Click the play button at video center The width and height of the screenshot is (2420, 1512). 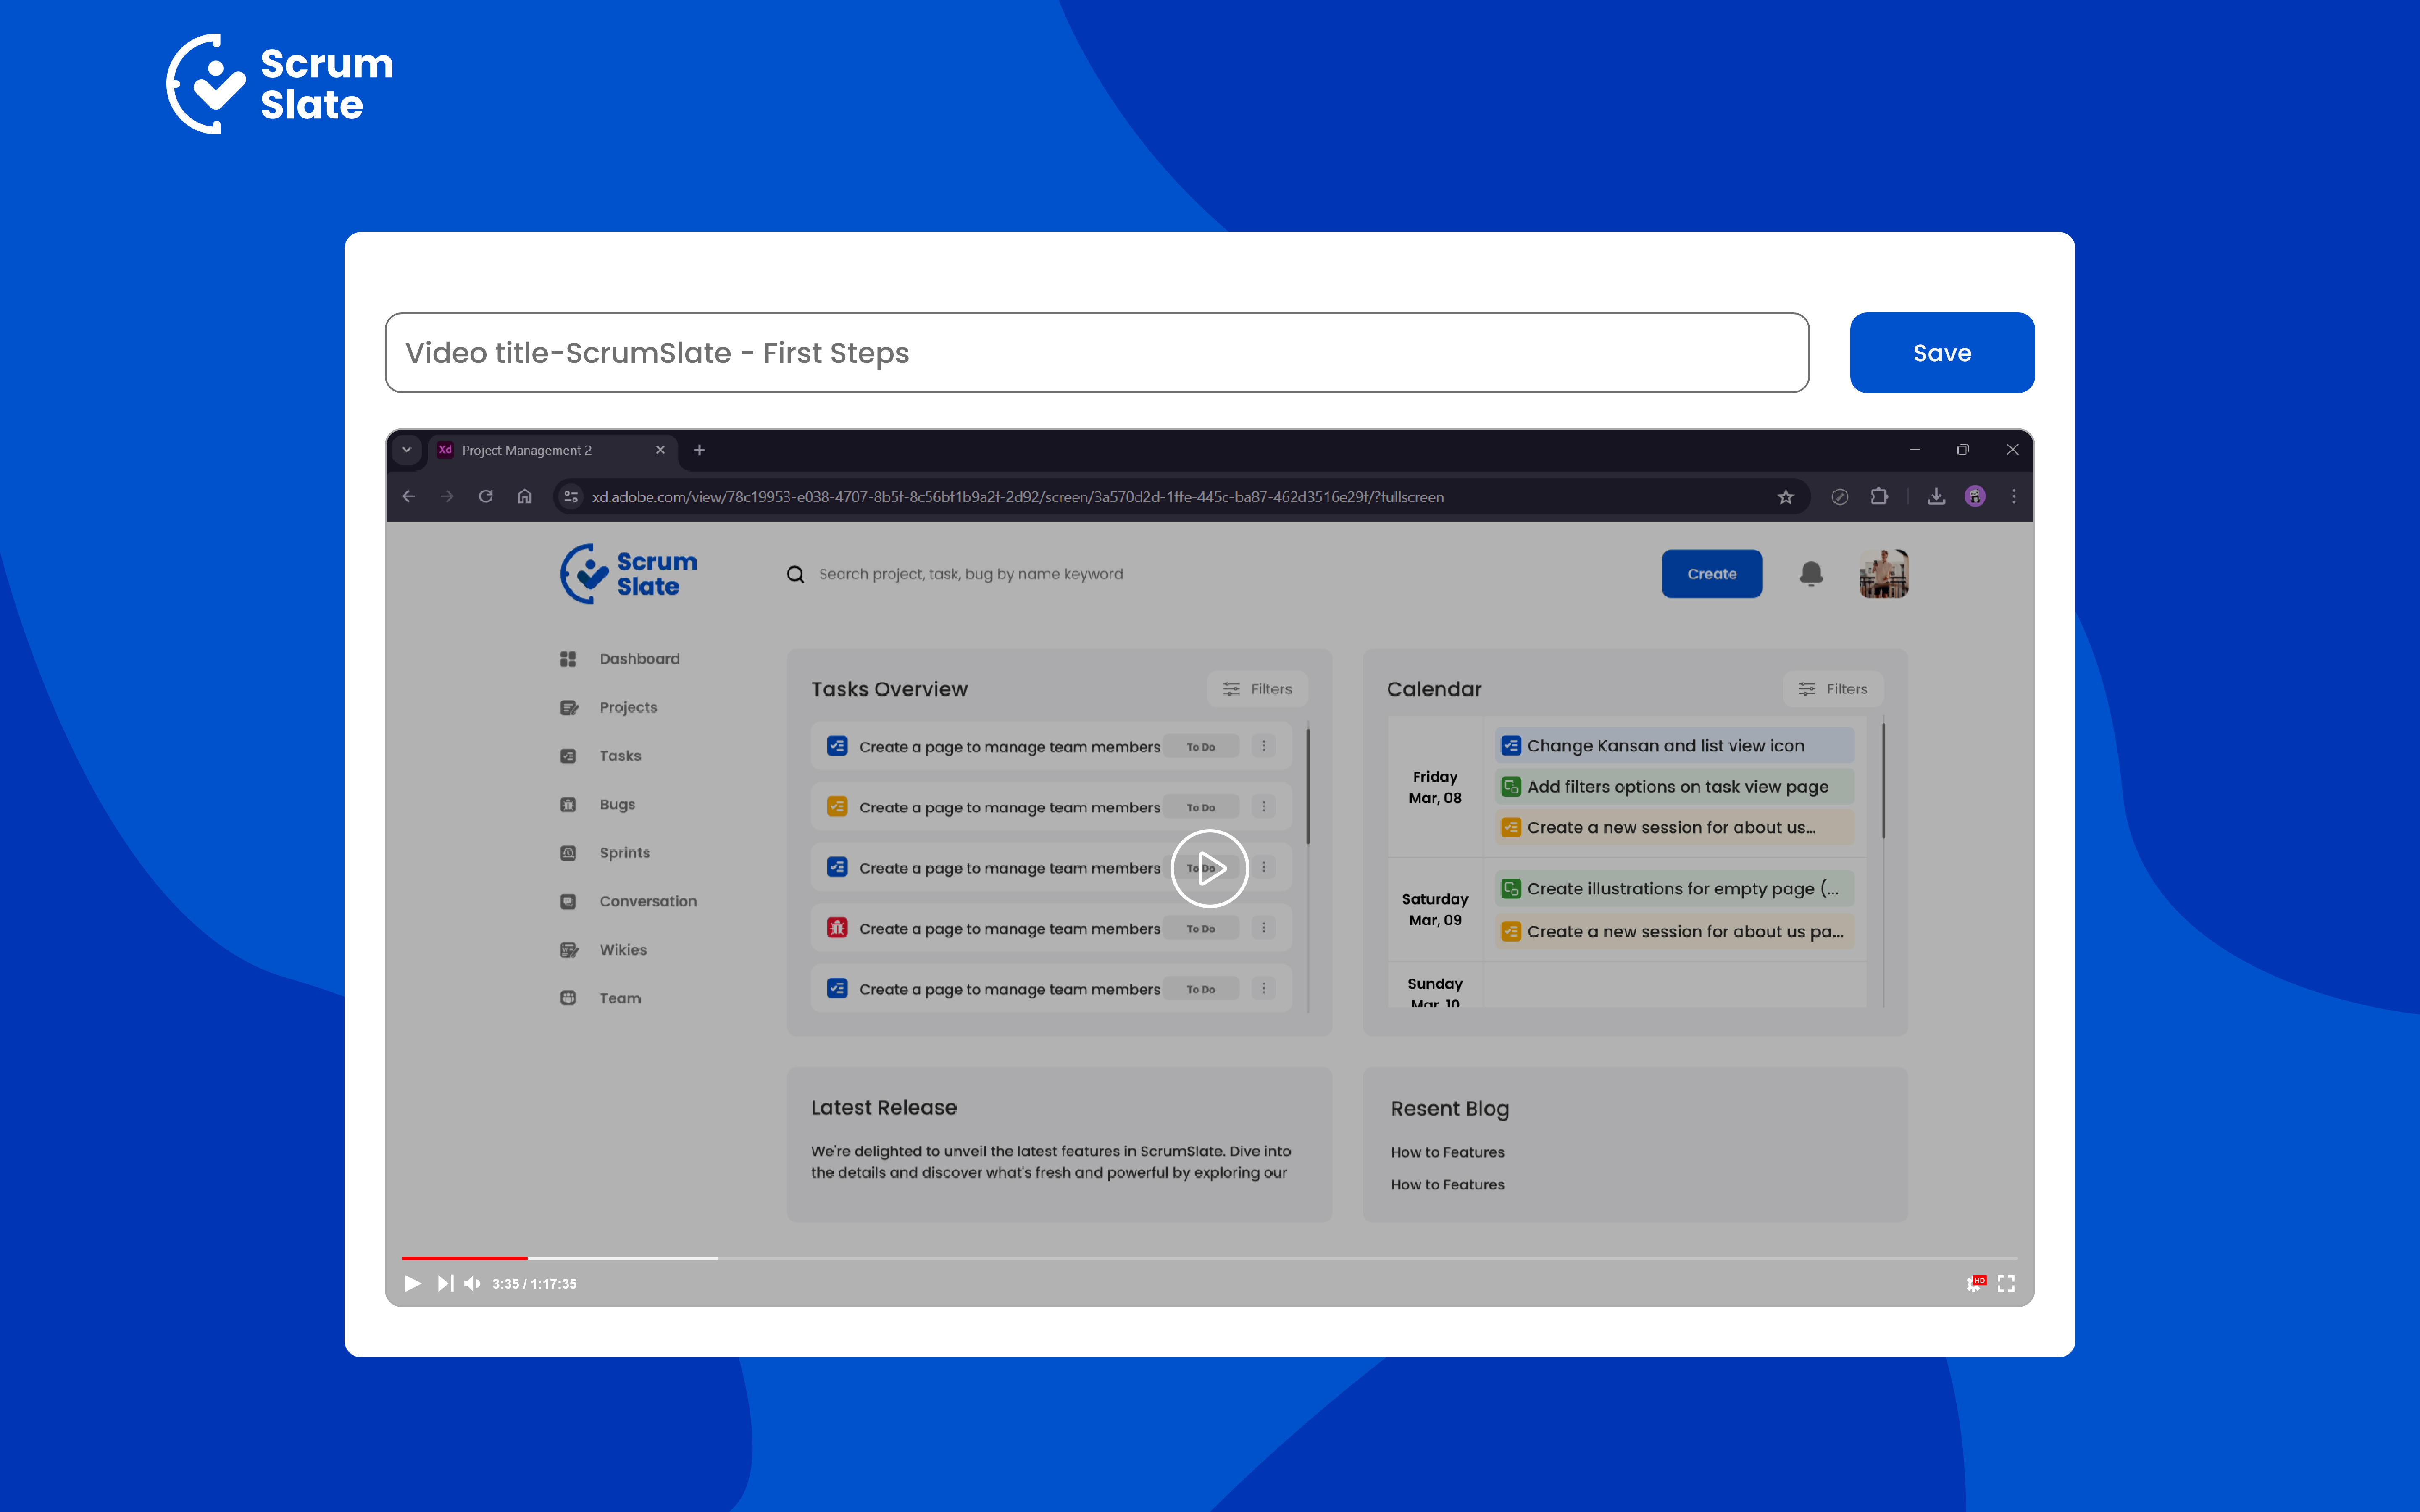tap(1209, 868)
